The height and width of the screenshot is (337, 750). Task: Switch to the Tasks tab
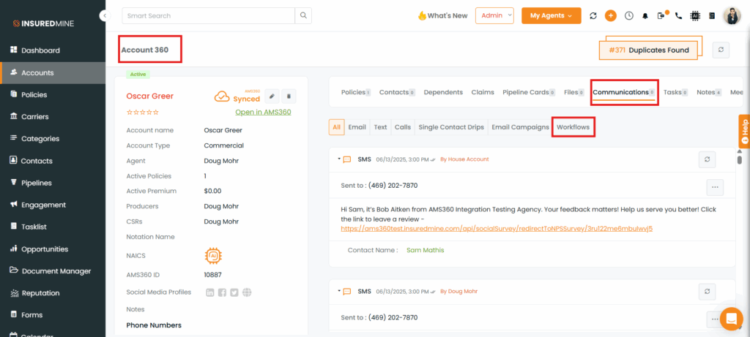676,92
